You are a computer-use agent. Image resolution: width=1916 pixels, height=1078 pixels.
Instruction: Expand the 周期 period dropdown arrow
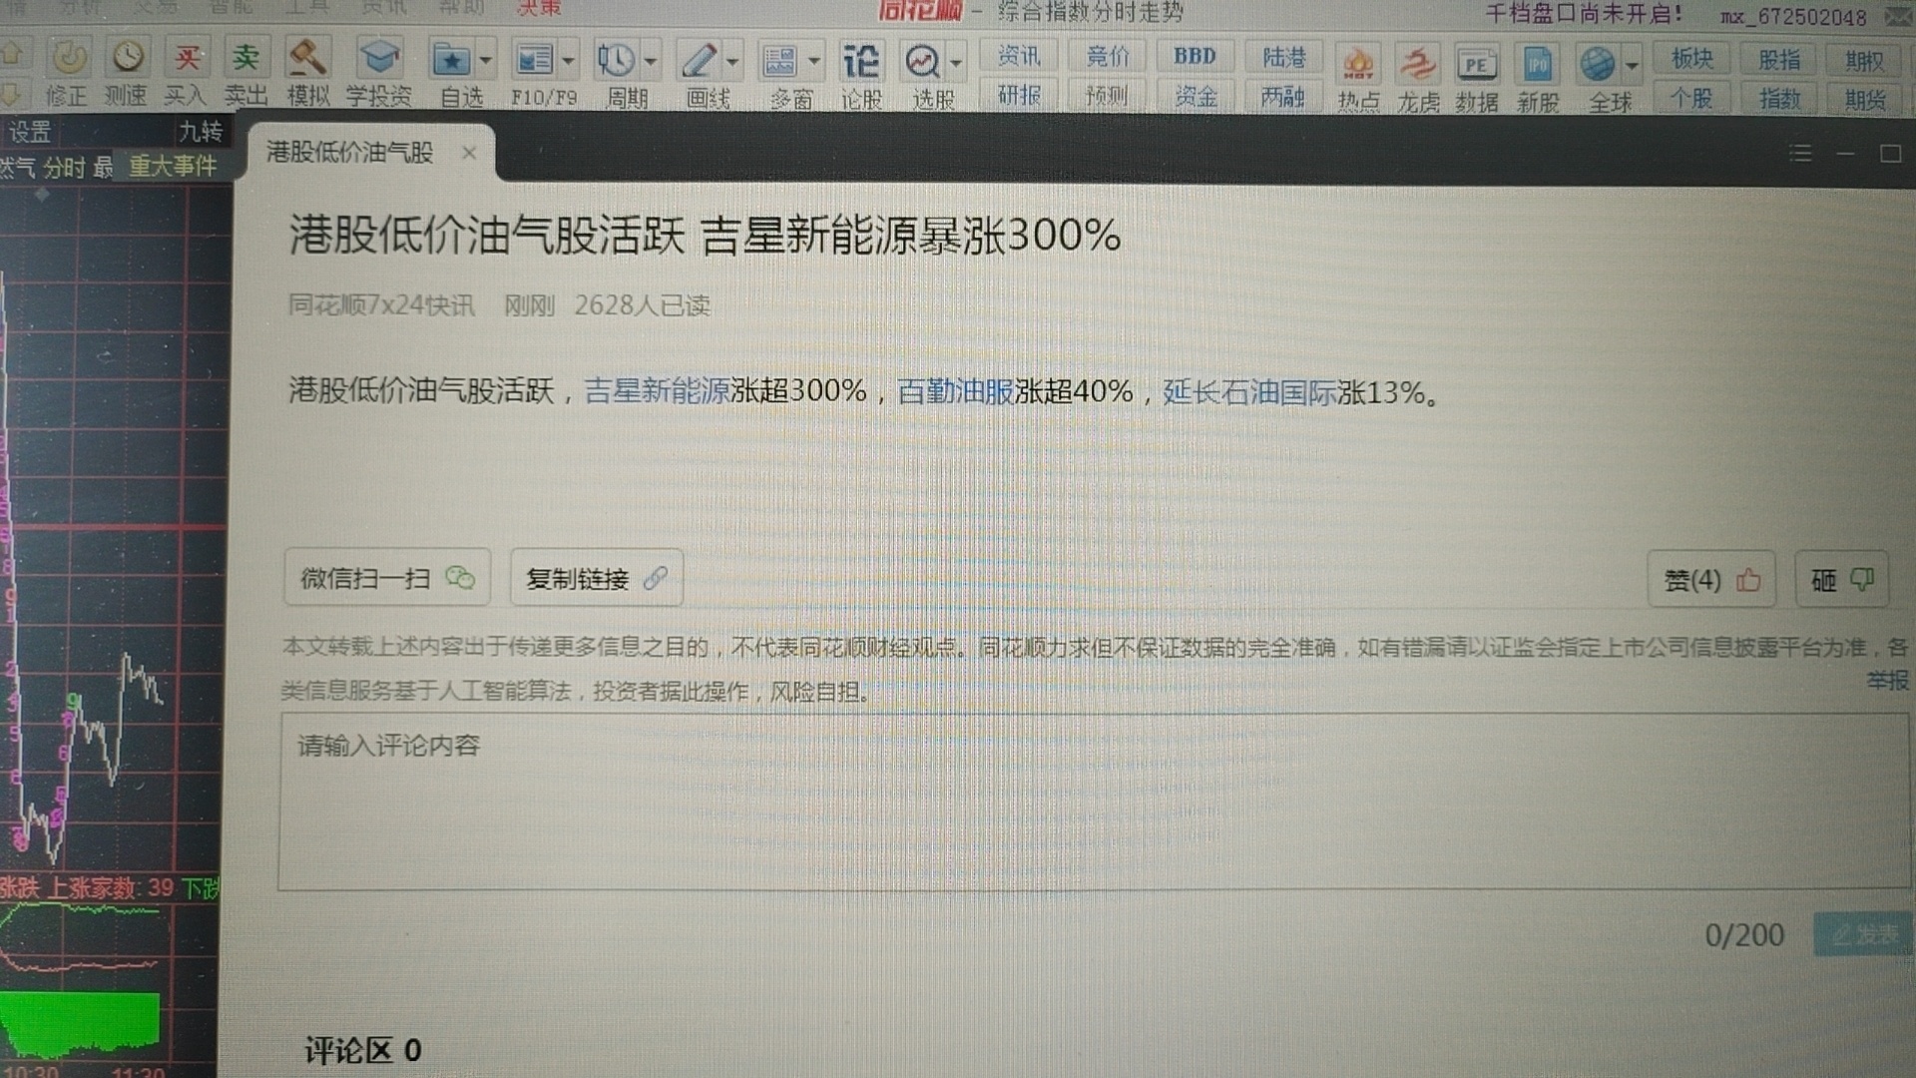click(x=651, y=62)
